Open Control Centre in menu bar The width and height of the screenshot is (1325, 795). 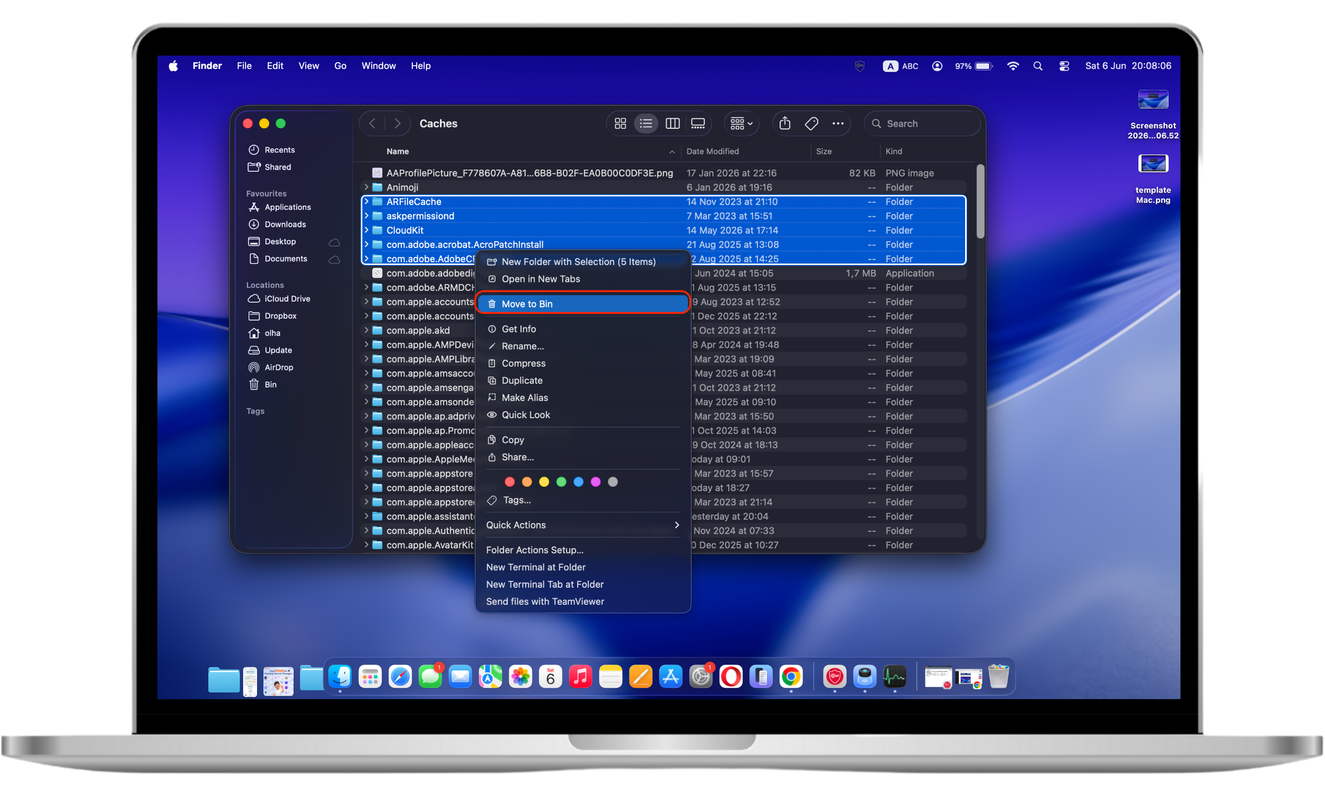[x=1064, y=66]
